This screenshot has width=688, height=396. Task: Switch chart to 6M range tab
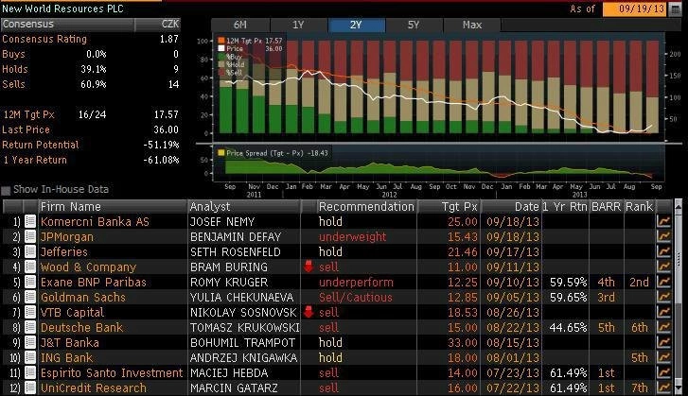[x=240, y=25]
